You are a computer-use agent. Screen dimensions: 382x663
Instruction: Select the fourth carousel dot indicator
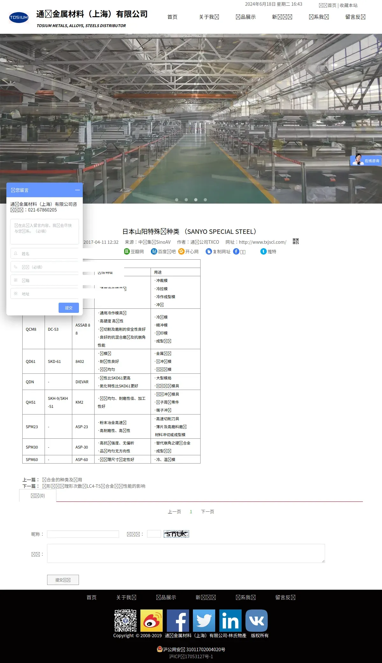pyautogui.click(x=205, y=200)
